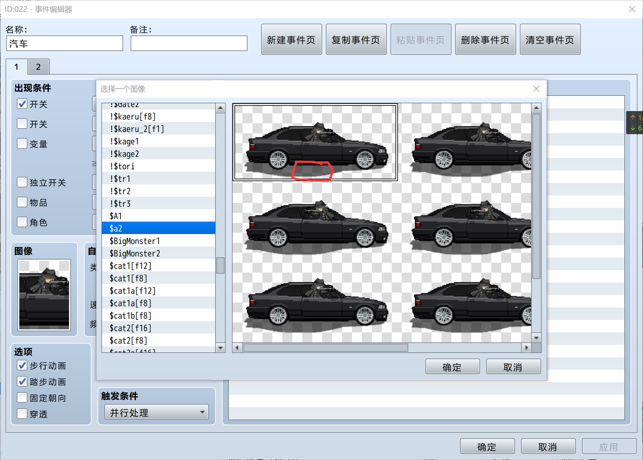The height and width of the screenshot is (460, 643).
Task: Cancel the image selection dialog with 取消
Action: click(513, 367)
